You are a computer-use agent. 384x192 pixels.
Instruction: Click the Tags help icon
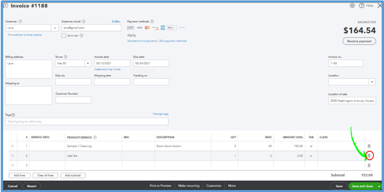(x=13, y=115)
